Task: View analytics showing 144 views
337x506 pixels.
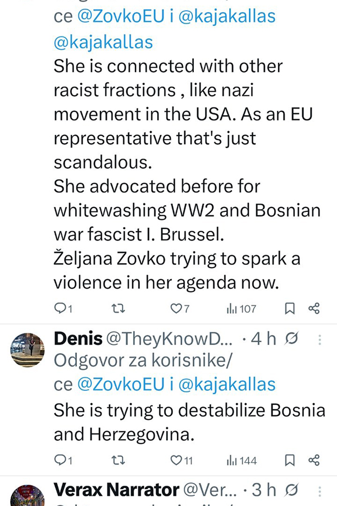Action: click(x=241, y=460)
